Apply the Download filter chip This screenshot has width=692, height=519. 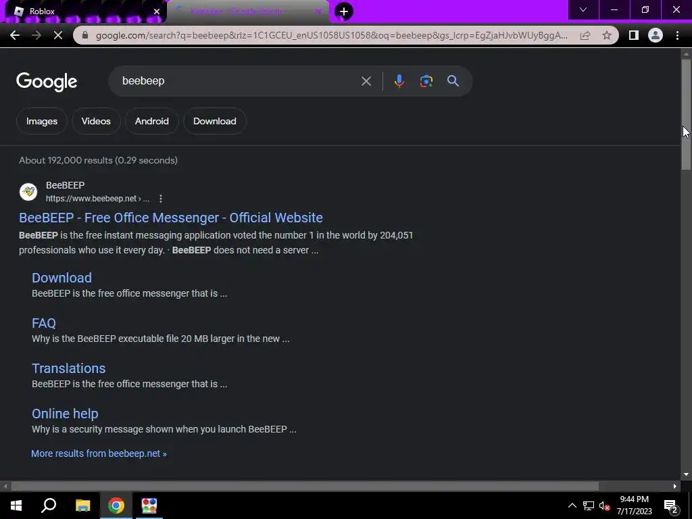[214, 122]
